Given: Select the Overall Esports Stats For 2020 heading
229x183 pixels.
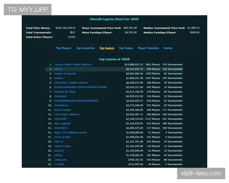Looking at the screenshot, I should pos(114,19).
